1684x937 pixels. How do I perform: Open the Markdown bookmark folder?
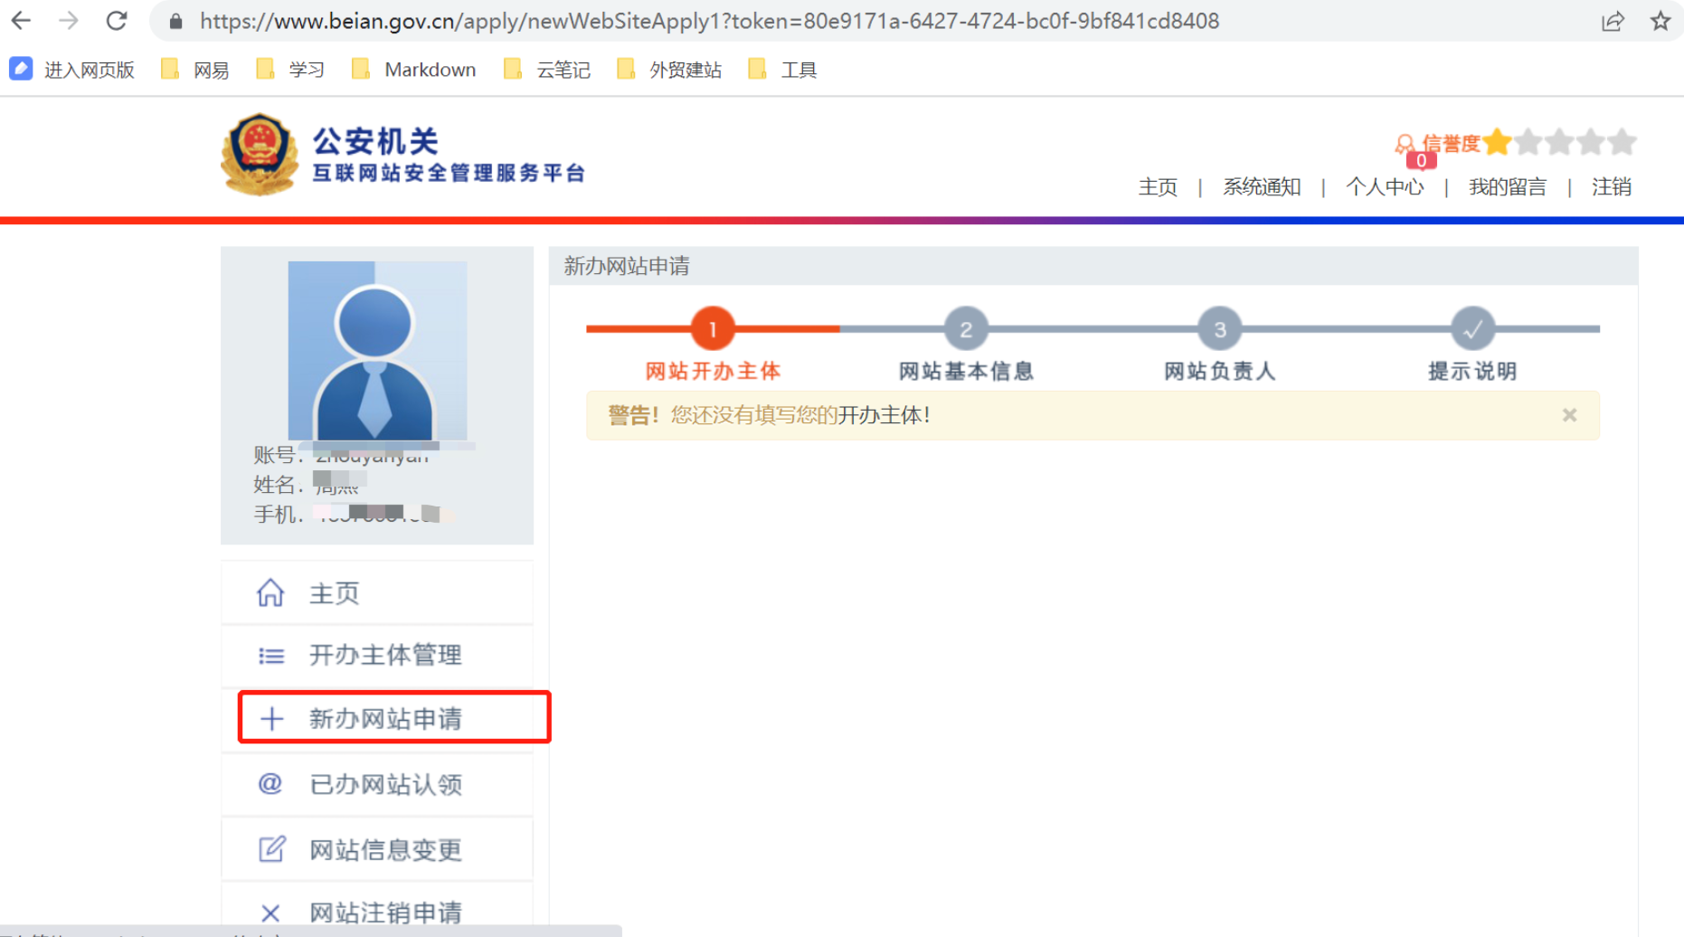click(414, 70)
